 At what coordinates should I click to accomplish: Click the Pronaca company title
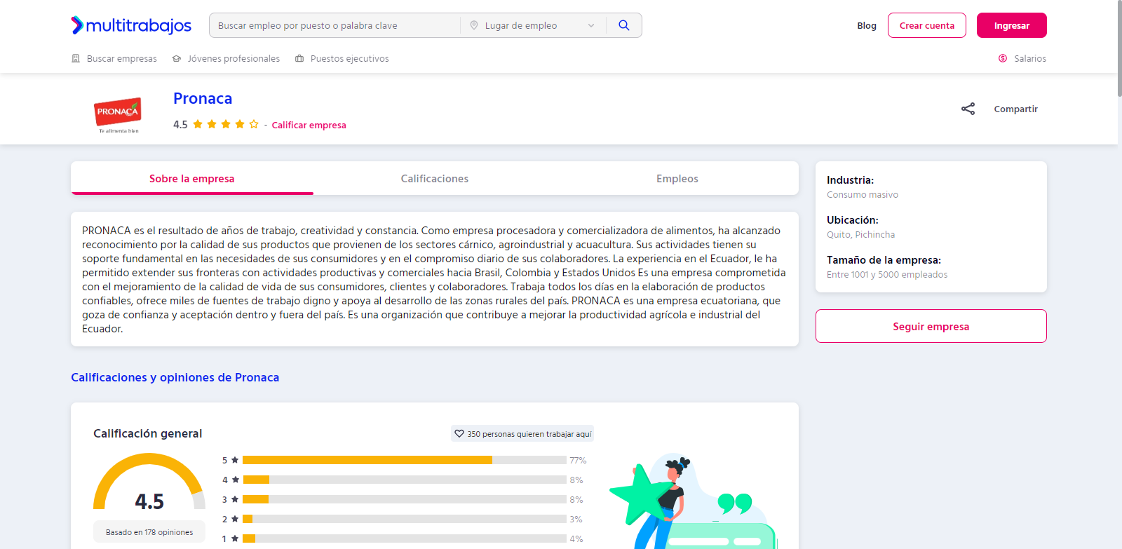tap(203, 99)
